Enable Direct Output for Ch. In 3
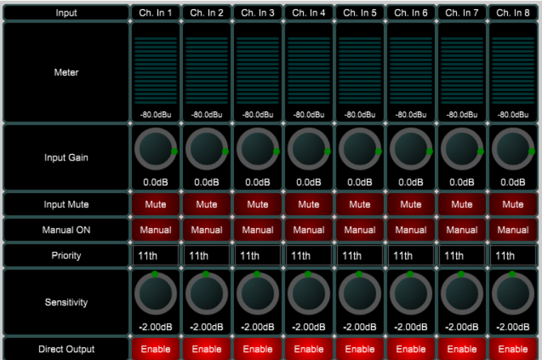Image resolution: width=542 pixels, height=360 pixels. click(258, 349)
